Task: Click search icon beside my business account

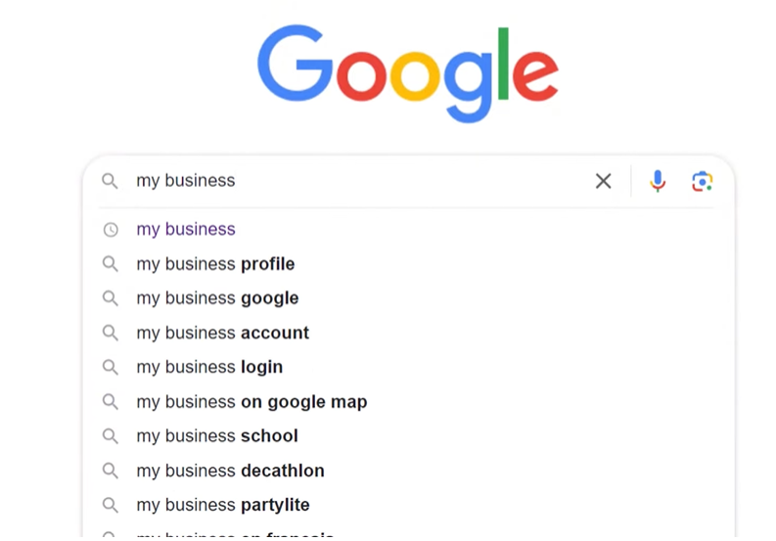Action: 111,333
